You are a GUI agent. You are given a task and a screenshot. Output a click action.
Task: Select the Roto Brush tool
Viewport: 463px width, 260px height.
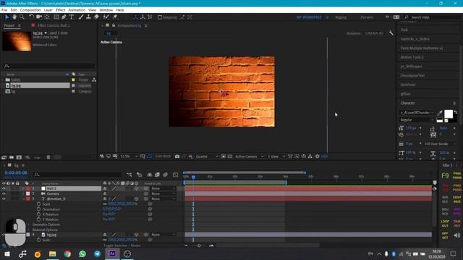(106, 17)
